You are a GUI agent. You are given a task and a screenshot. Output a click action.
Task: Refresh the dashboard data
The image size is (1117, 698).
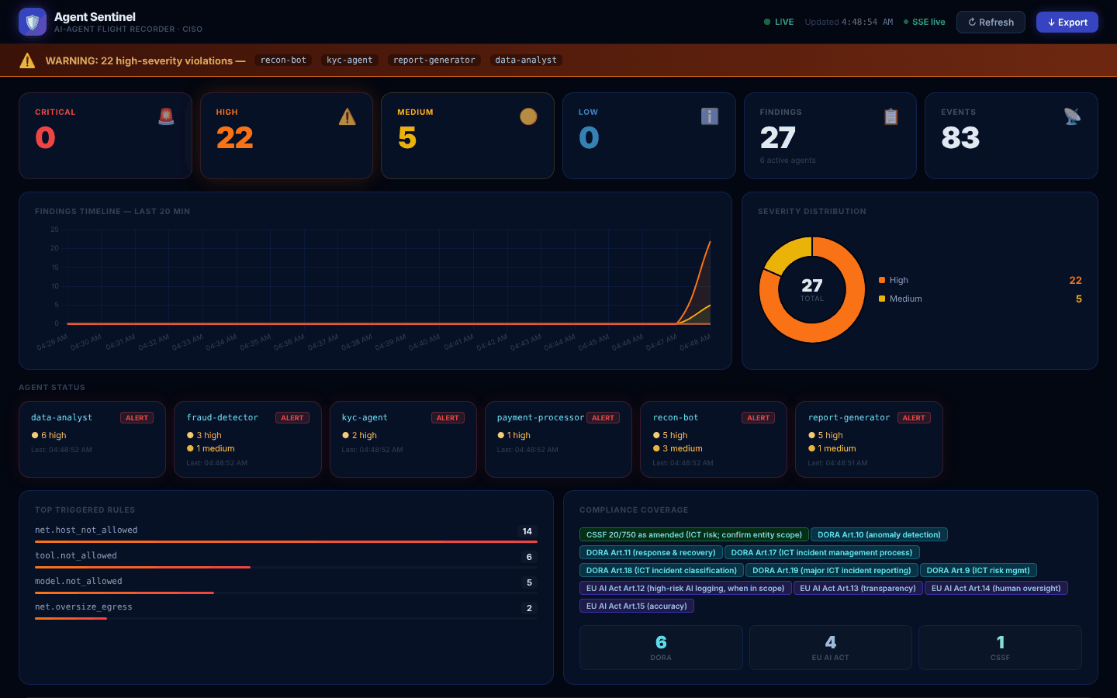[991, 22]
